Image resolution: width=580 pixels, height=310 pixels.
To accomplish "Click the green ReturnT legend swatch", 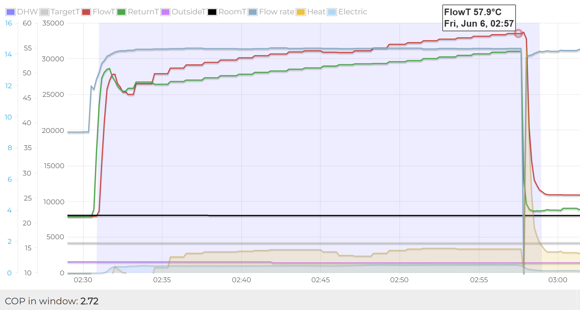I will tap(121, 12).
